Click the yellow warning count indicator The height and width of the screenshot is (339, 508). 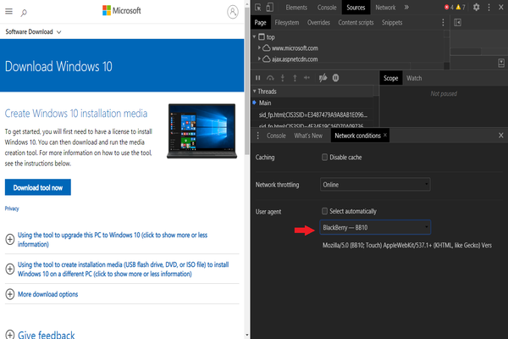(461, 7)
